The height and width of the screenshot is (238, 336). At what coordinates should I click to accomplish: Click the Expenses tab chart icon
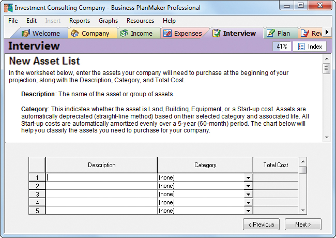tap(167, 33)
